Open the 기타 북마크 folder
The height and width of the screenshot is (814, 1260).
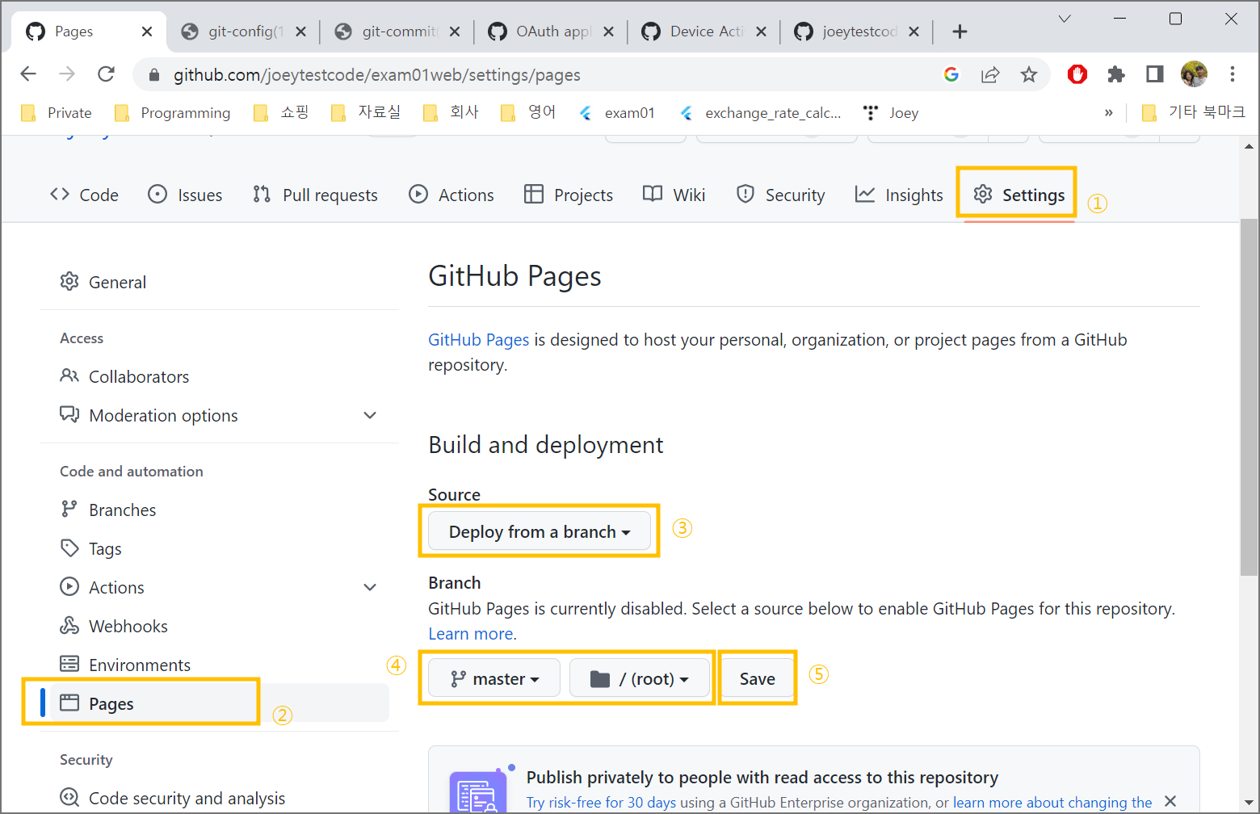point(1194,113)
